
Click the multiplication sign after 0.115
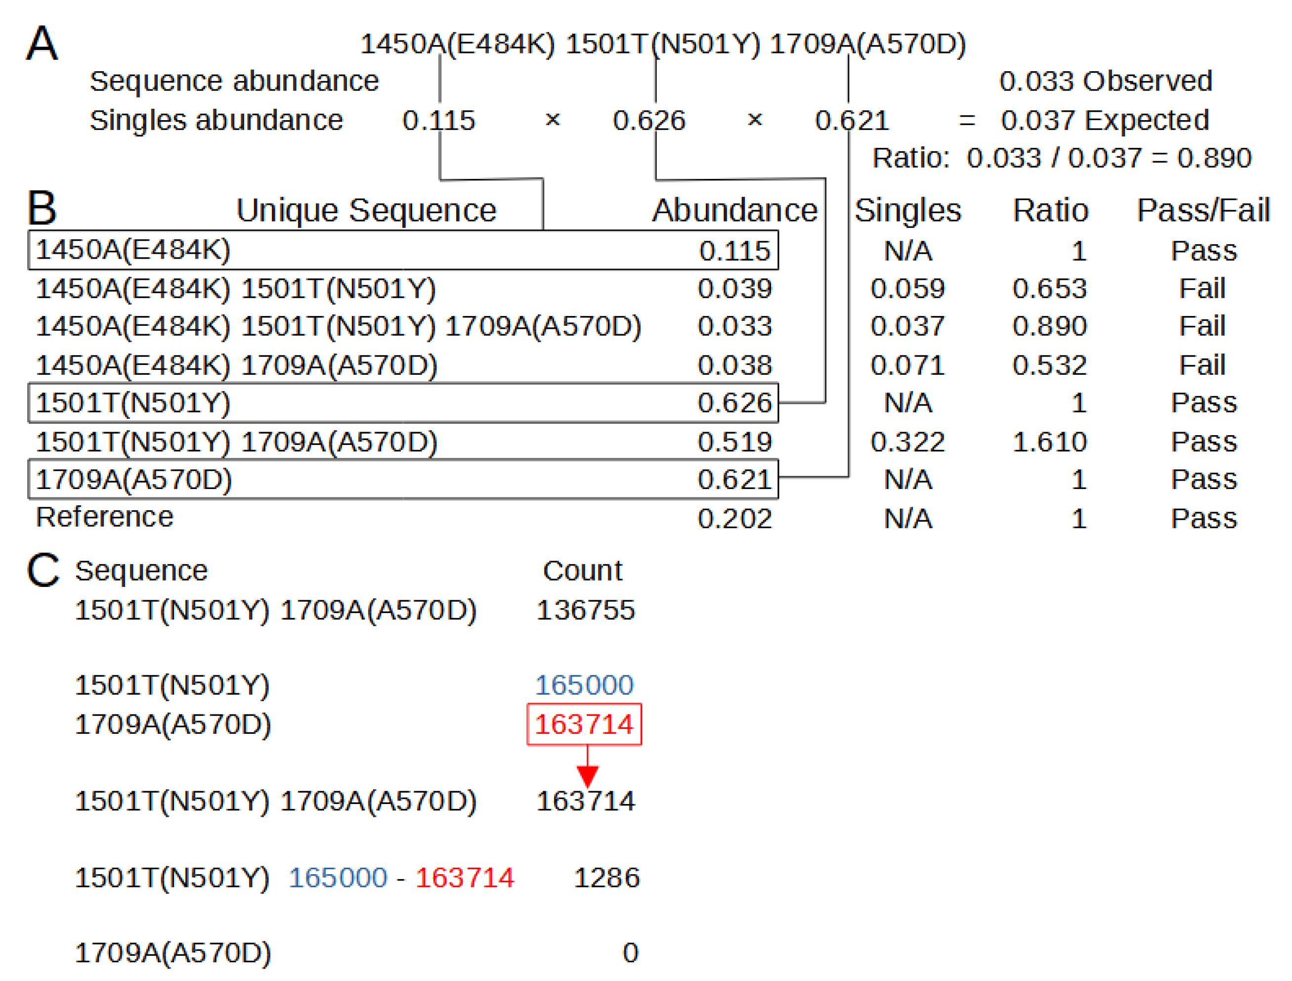coord(552,120)
